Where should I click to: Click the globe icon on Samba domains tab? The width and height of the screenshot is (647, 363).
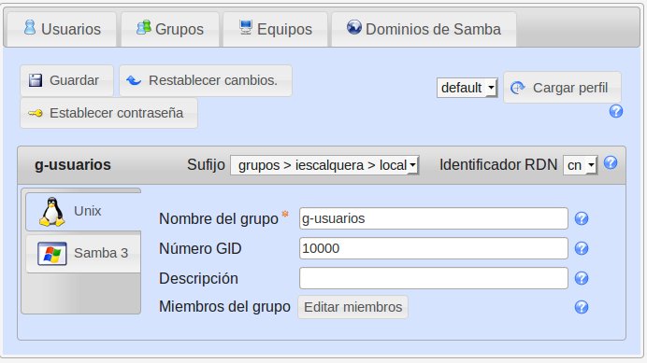pyautogui.click(x=354, y=27)
